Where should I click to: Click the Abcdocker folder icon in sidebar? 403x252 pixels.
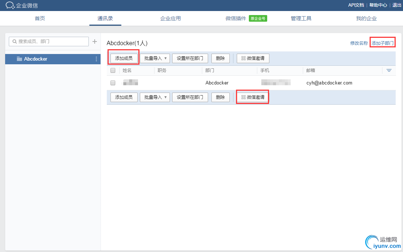point(19,59)
